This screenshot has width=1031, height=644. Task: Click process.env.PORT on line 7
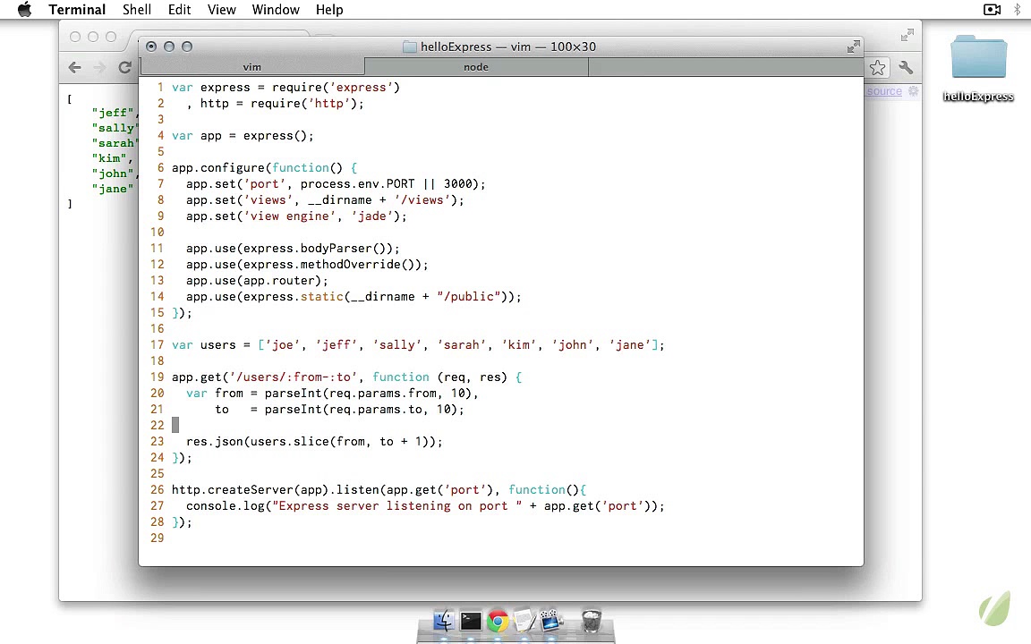click(358, 184)
